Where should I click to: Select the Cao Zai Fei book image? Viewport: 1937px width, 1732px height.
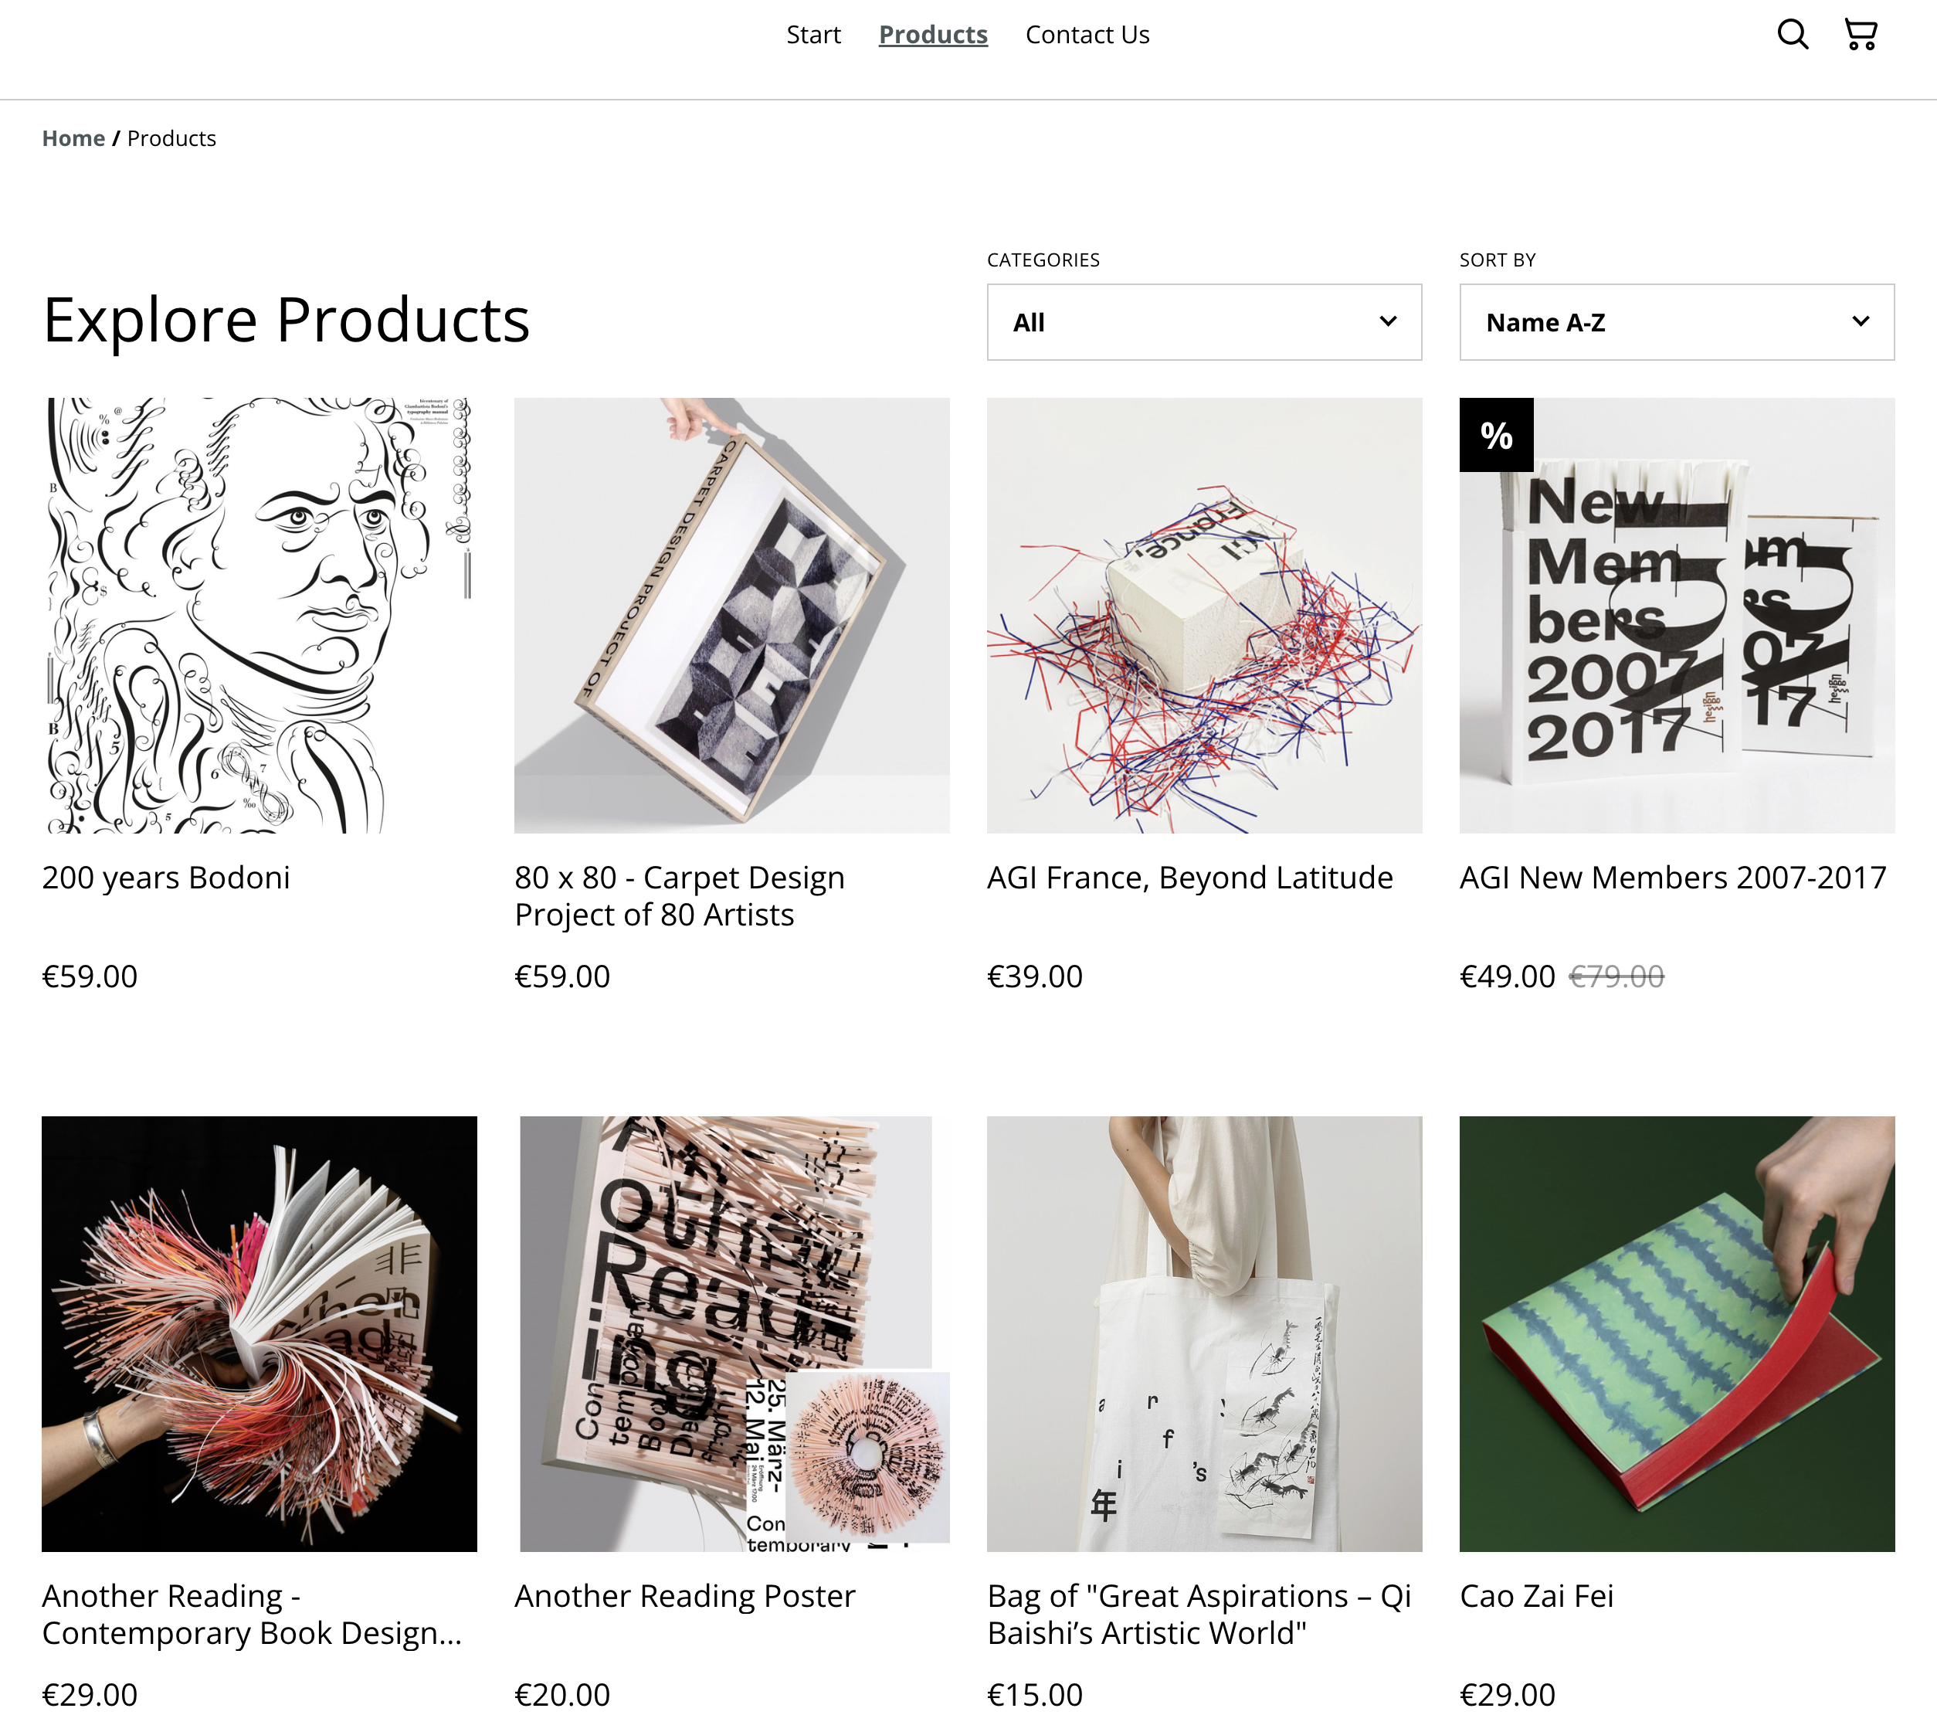coord(1676,1333)
